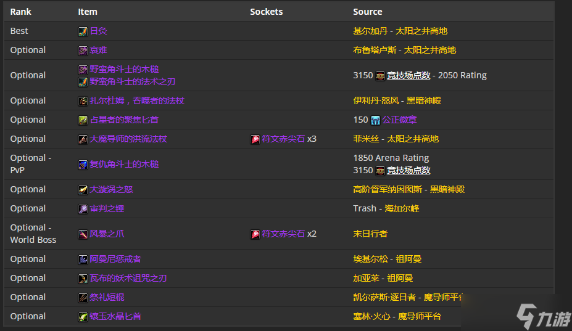This screenshot has width=572, height=331.
Task: Open the 扎尔杜姆，吞噬者的法杖 link
Action: (x=137, y=100)
